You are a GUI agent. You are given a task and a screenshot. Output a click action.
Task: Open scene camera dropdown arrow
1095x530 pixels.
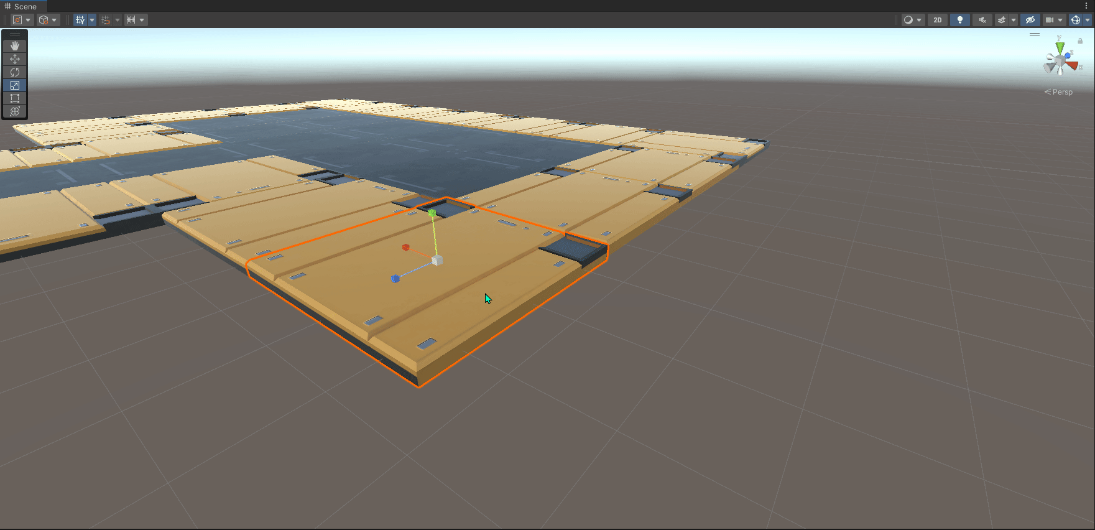click(1060, 20)
